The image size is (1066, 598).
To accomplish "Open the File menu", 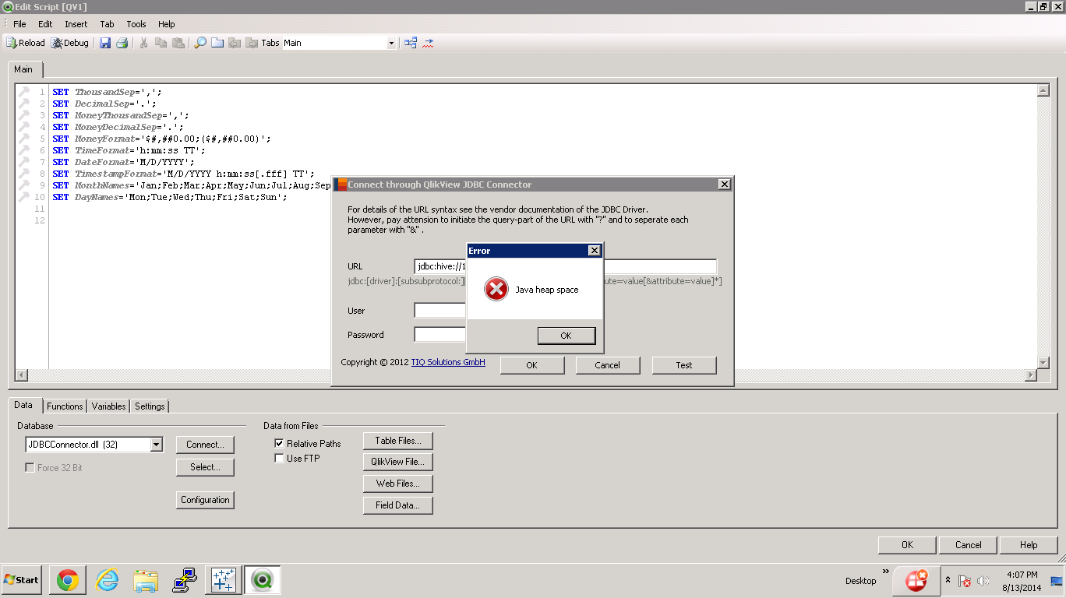I will click(19, 24).
